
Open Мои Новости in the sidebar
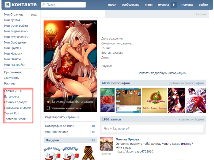click(x=13, y=54)
